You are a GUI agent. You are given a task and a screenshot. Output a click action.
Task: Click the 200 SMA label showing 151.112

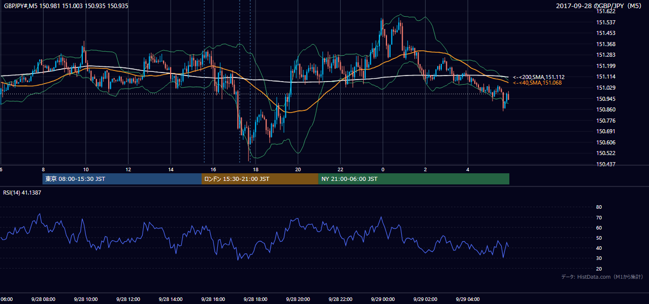pyautogui.click(x=538, y=77)
